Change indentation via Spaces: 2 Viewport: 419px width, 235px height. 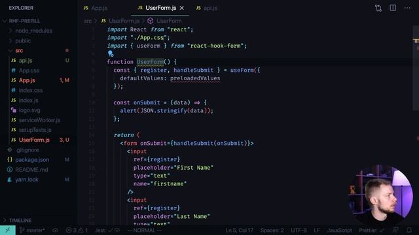(x=272, y=230)
